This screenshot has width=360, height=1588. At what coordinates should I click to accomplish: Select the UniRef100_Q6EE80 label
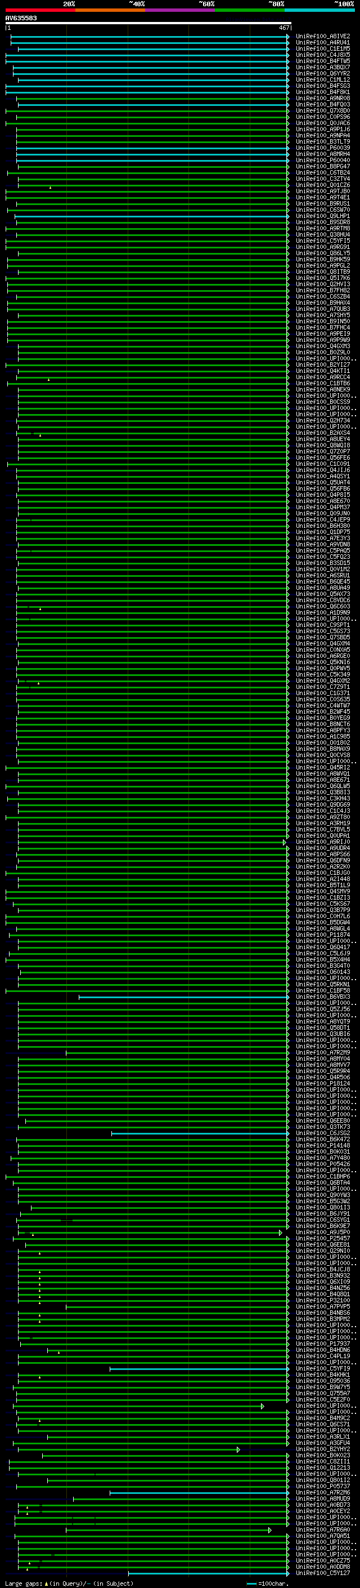(323, 1120)
